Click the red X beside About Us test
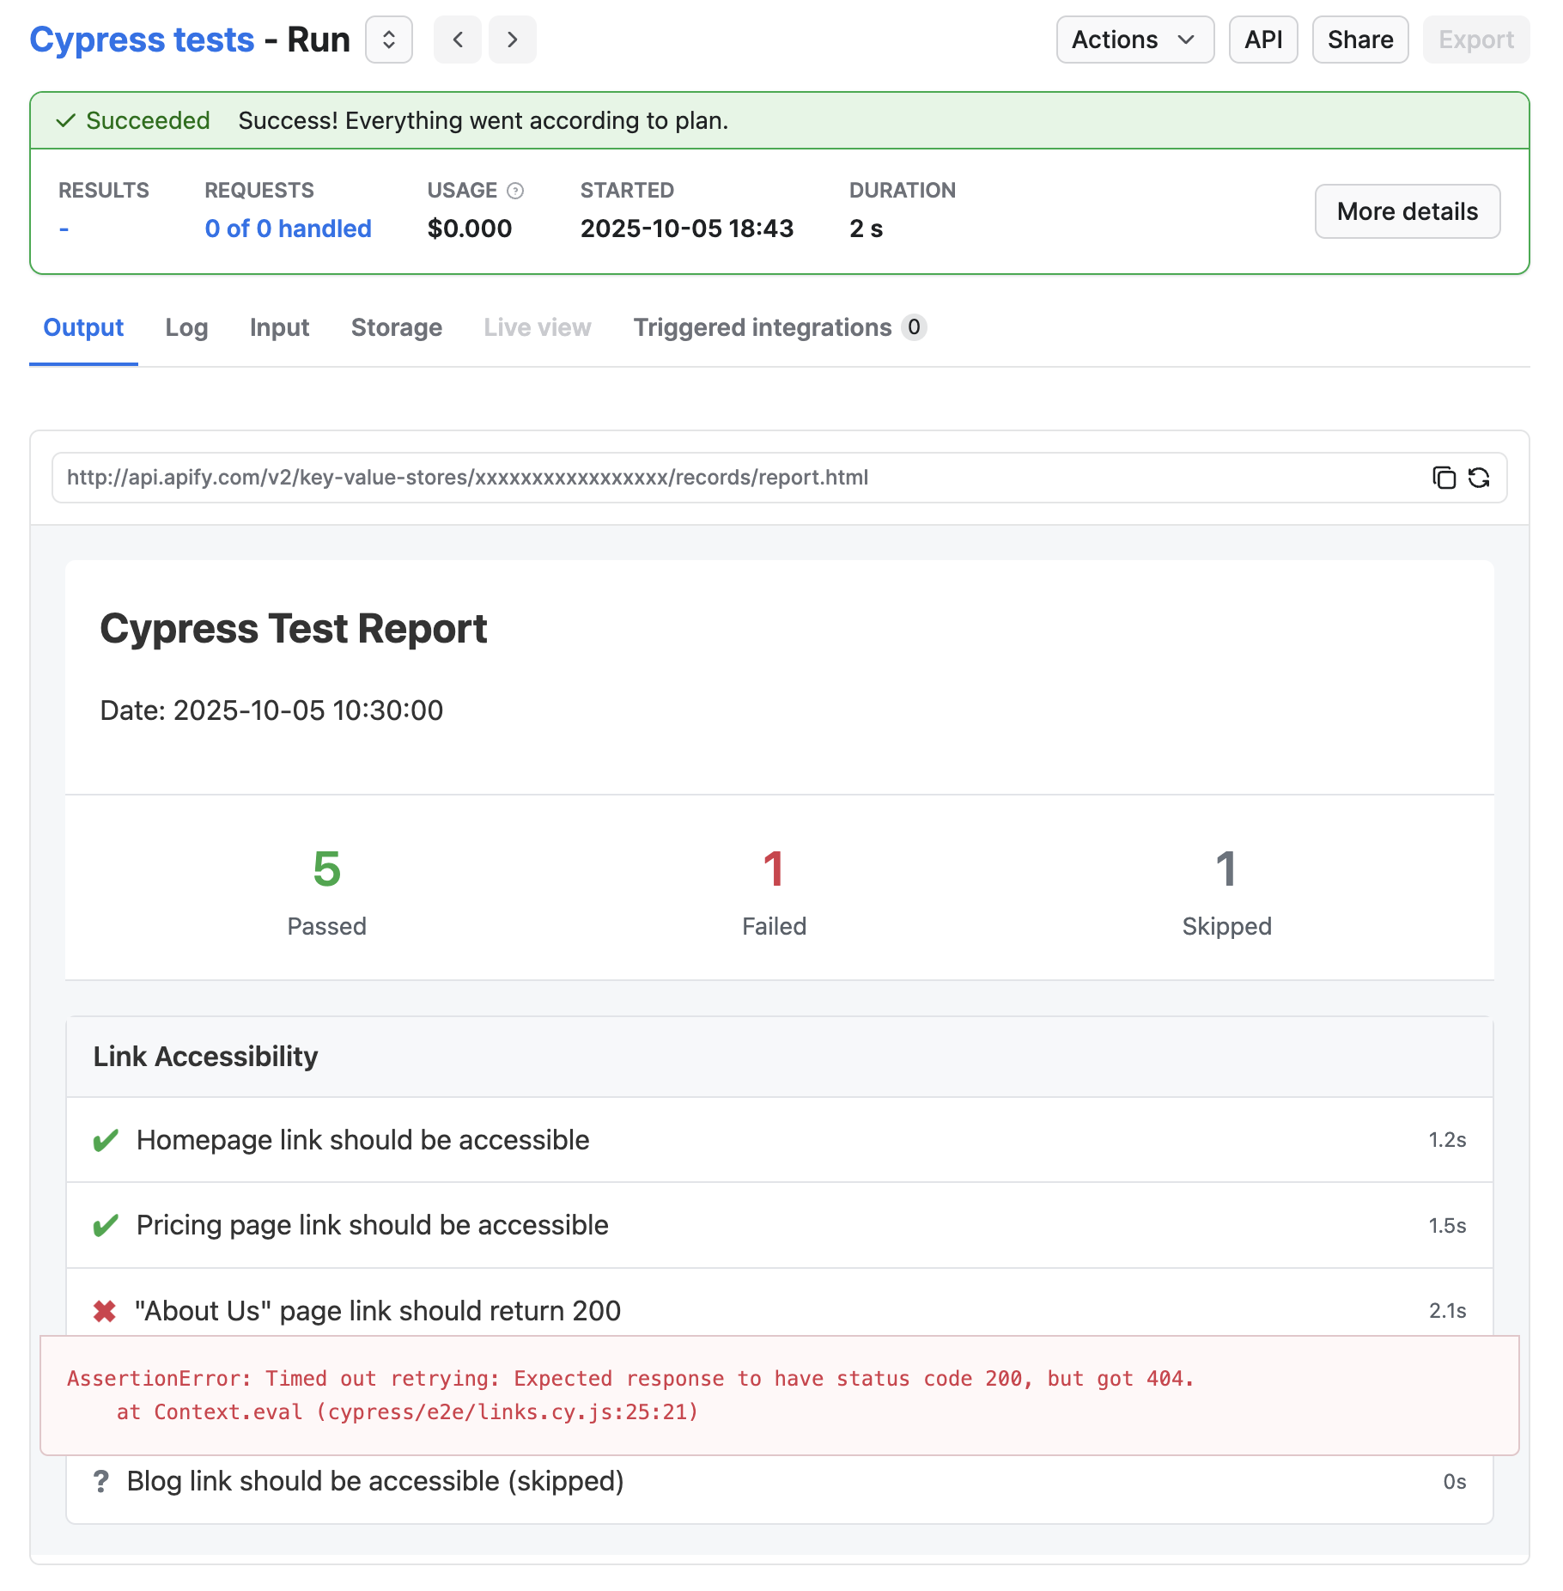The width and height of the screenshot is (1563, 1591). [x=105, y=1311]
